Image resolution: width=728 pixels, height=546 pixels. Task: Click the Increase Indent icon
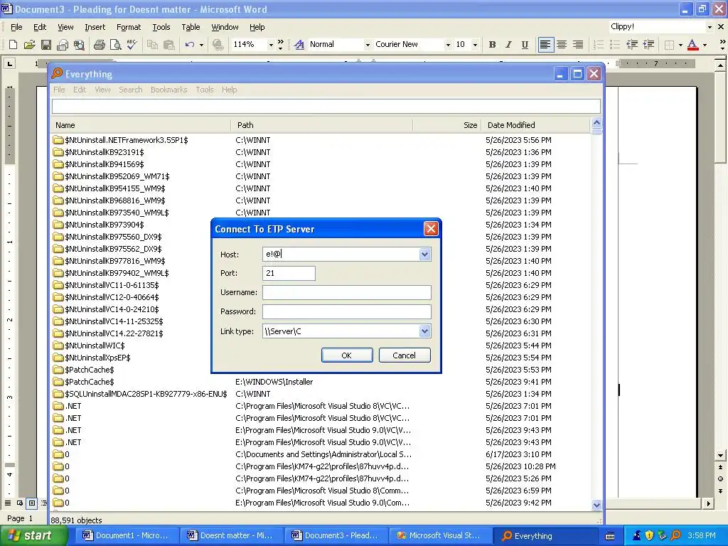pyautogui.click(x=648, y=45)
